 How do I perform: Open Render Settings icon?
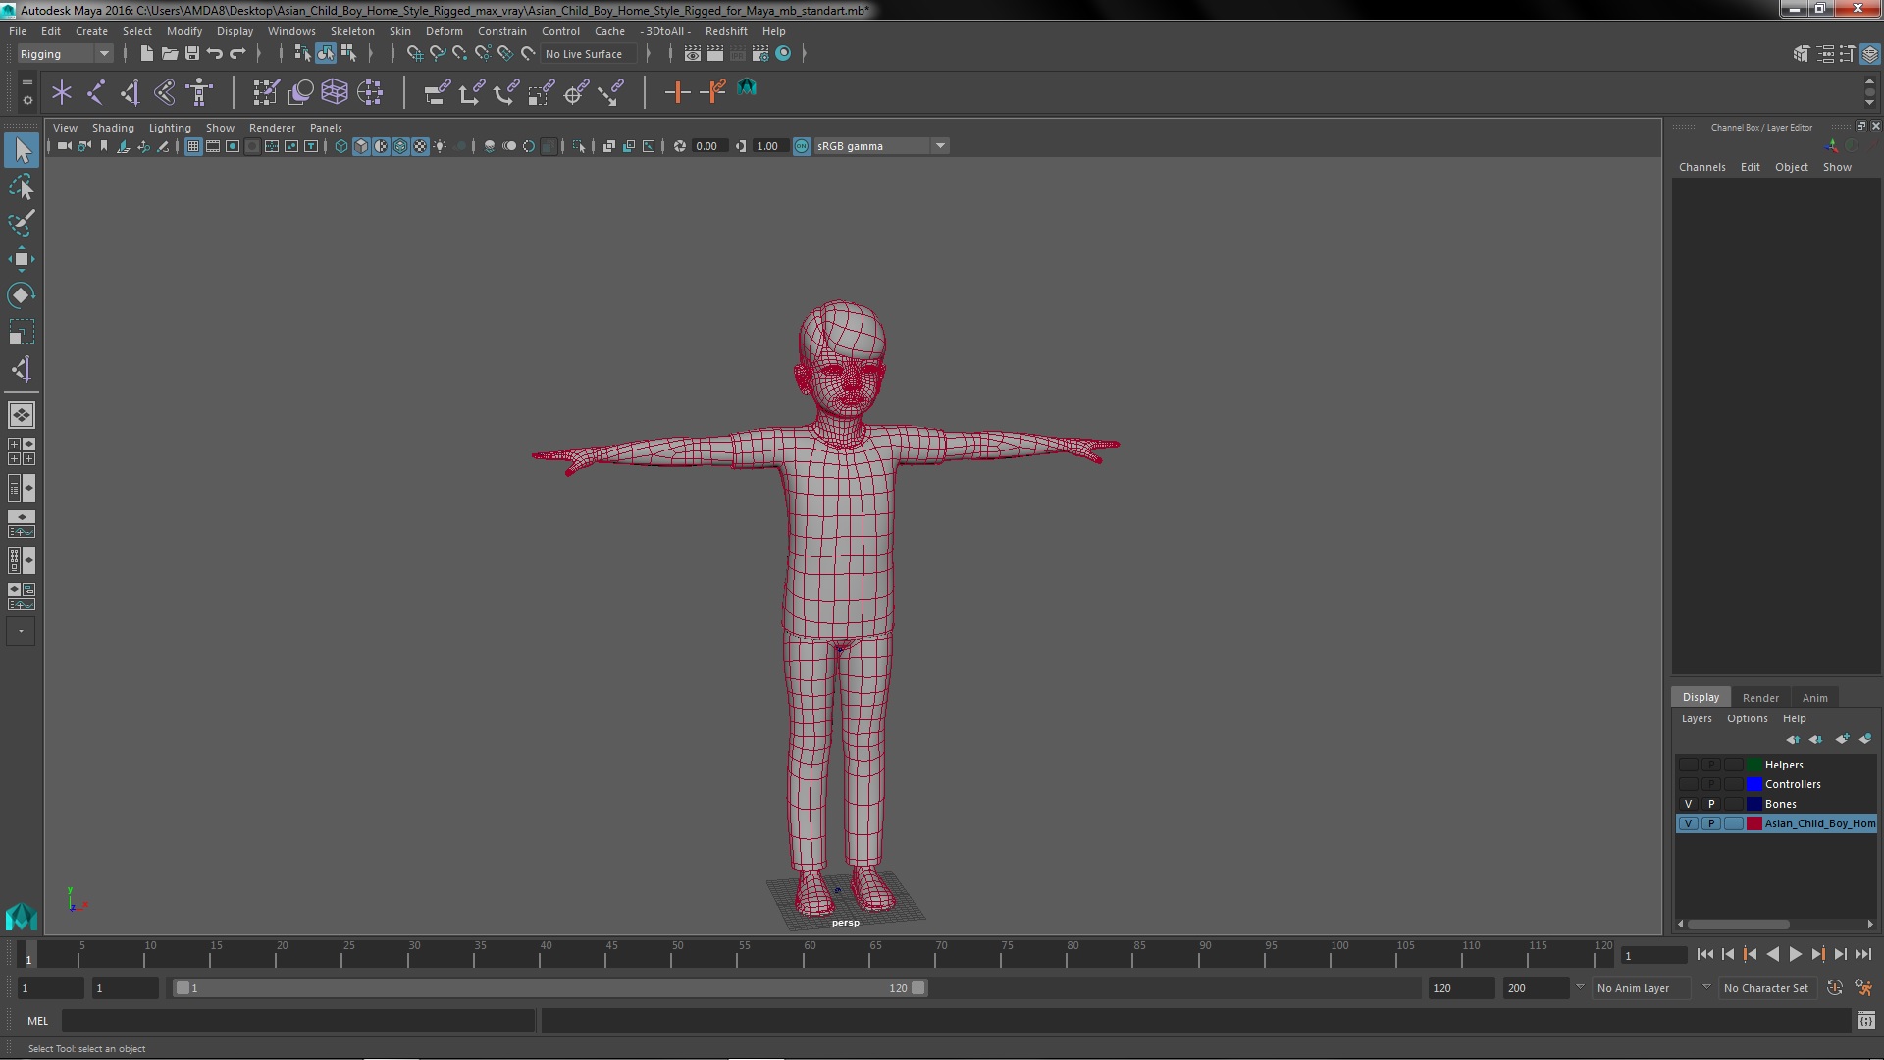760,54
